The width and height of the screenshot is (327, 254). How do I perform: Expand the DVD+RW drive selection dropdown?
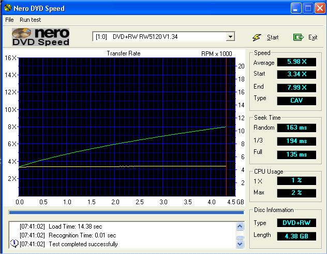pyautogui.click(x=230, y=37)
